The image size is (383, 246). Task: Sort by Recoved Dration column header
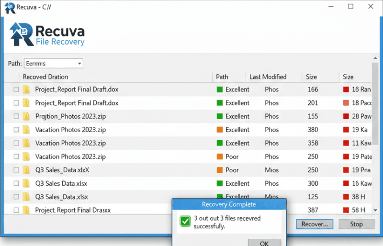(45, 77)
